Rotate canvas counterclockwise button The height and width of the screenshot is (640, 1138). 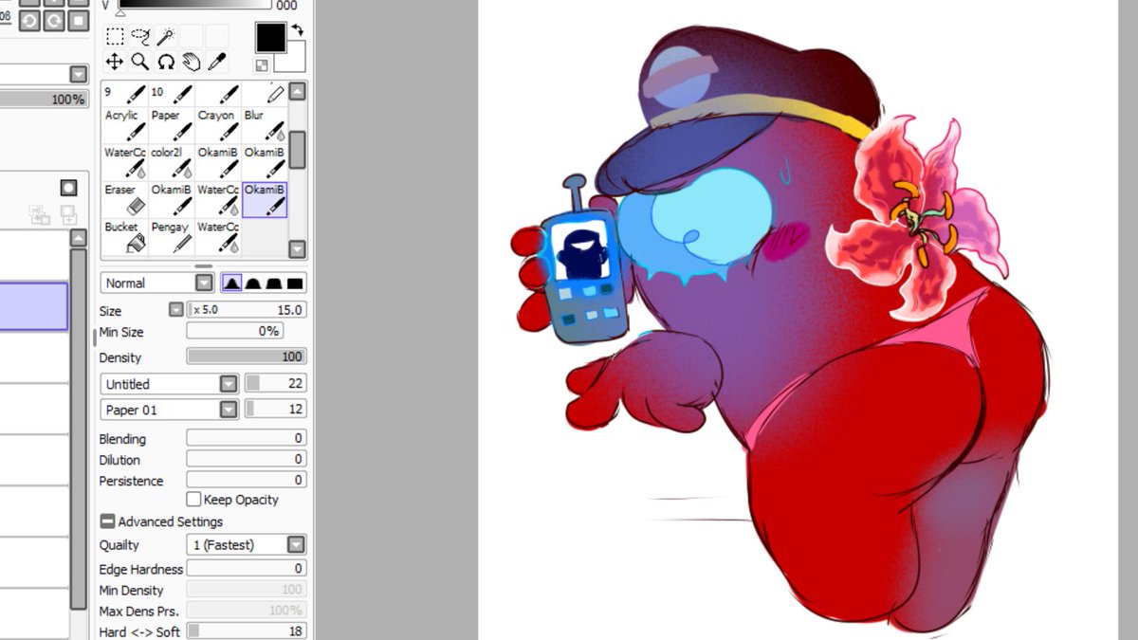click(30, 21)
